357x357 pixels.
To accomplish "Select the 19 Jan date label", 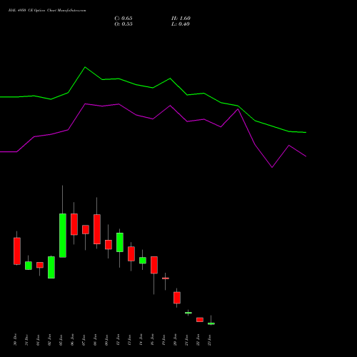I will pyautogui.click(x=164, y=340).
